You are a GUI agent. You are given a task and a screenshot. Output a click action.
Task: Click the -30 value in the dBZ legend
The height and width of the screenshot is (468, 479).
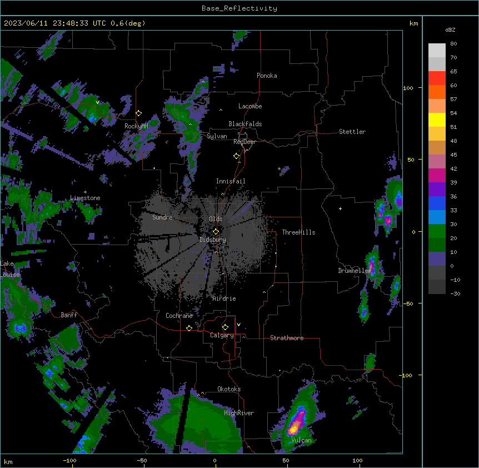[x=455, y=293]
